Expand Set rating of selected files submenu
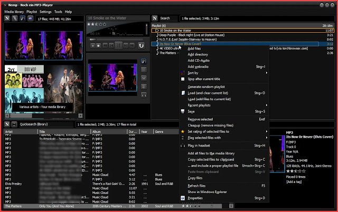Viewport: 338px width, 212px height. [266, 131]
